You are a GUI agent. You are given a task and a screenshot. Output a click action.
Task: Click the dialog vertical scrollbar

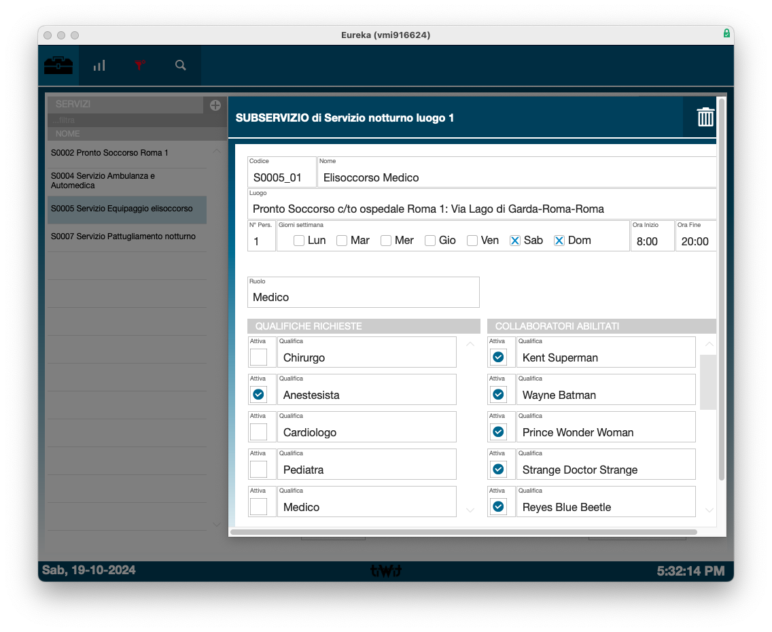721,289
